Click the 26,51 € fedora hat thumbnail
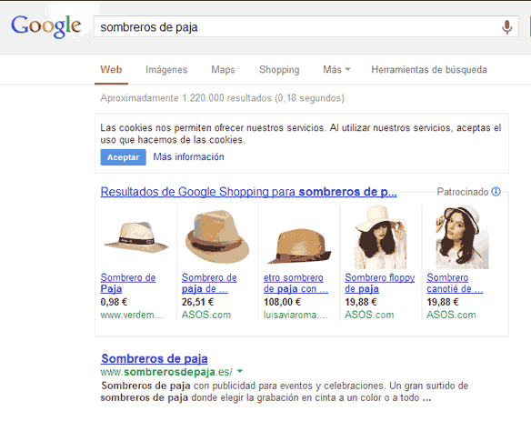 217,237
